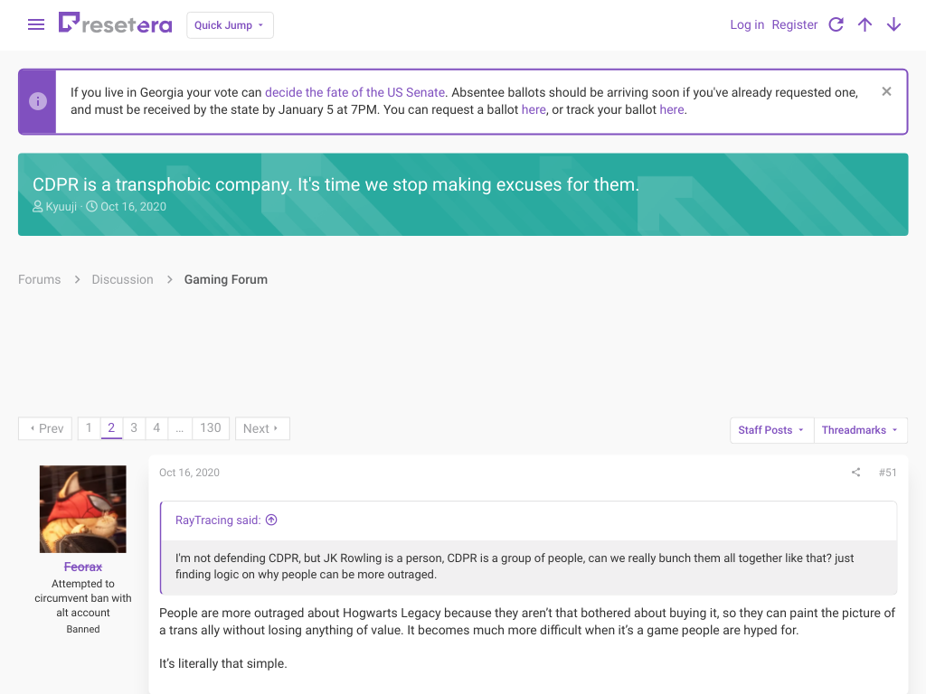Go to page 3 of the thread
Screen dimensions: 926x694
tap(134, 427)
